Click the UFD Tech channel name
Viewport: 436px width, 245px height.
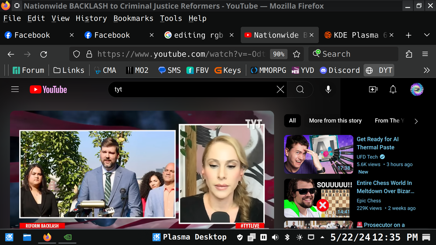[x=367, y=157]
